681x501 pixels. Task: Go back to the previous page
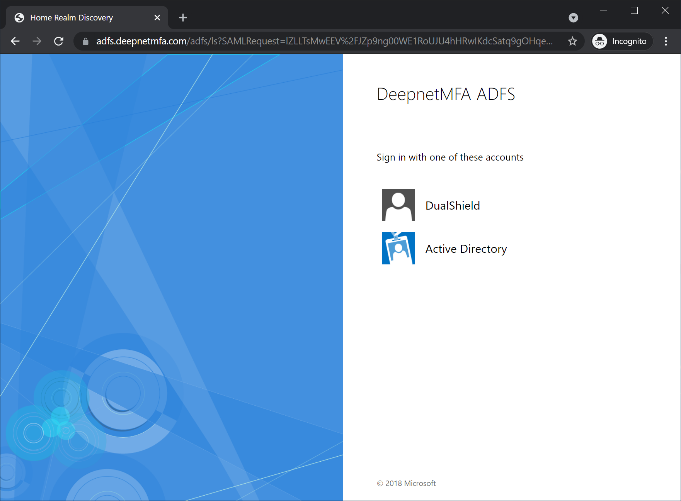pyautogui.click(x=15, y=41)
